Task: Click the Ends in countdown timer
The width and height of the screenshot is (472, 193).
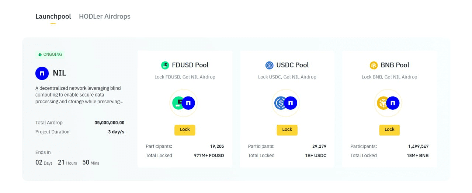Action: pos(67,162)
